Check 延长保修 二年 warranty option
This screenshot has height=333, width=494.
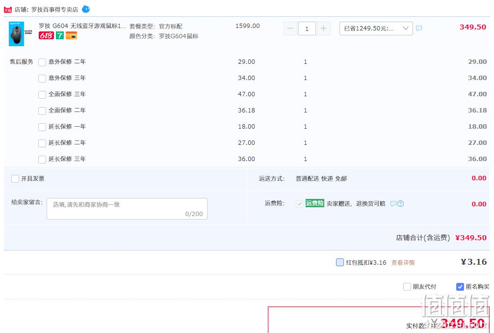[x=42, y=143]
